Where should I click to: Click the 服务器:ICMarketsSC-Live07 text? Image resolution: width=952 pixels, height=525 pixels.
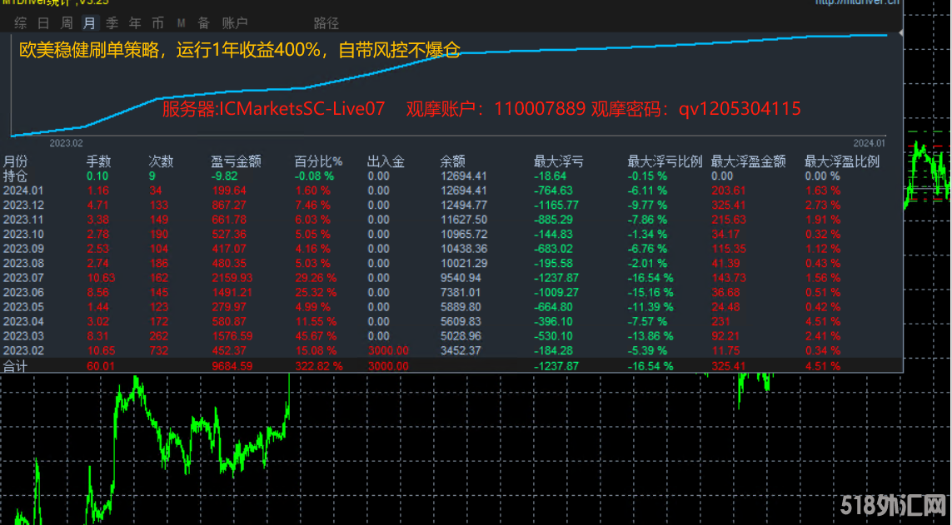click(273, 108)
